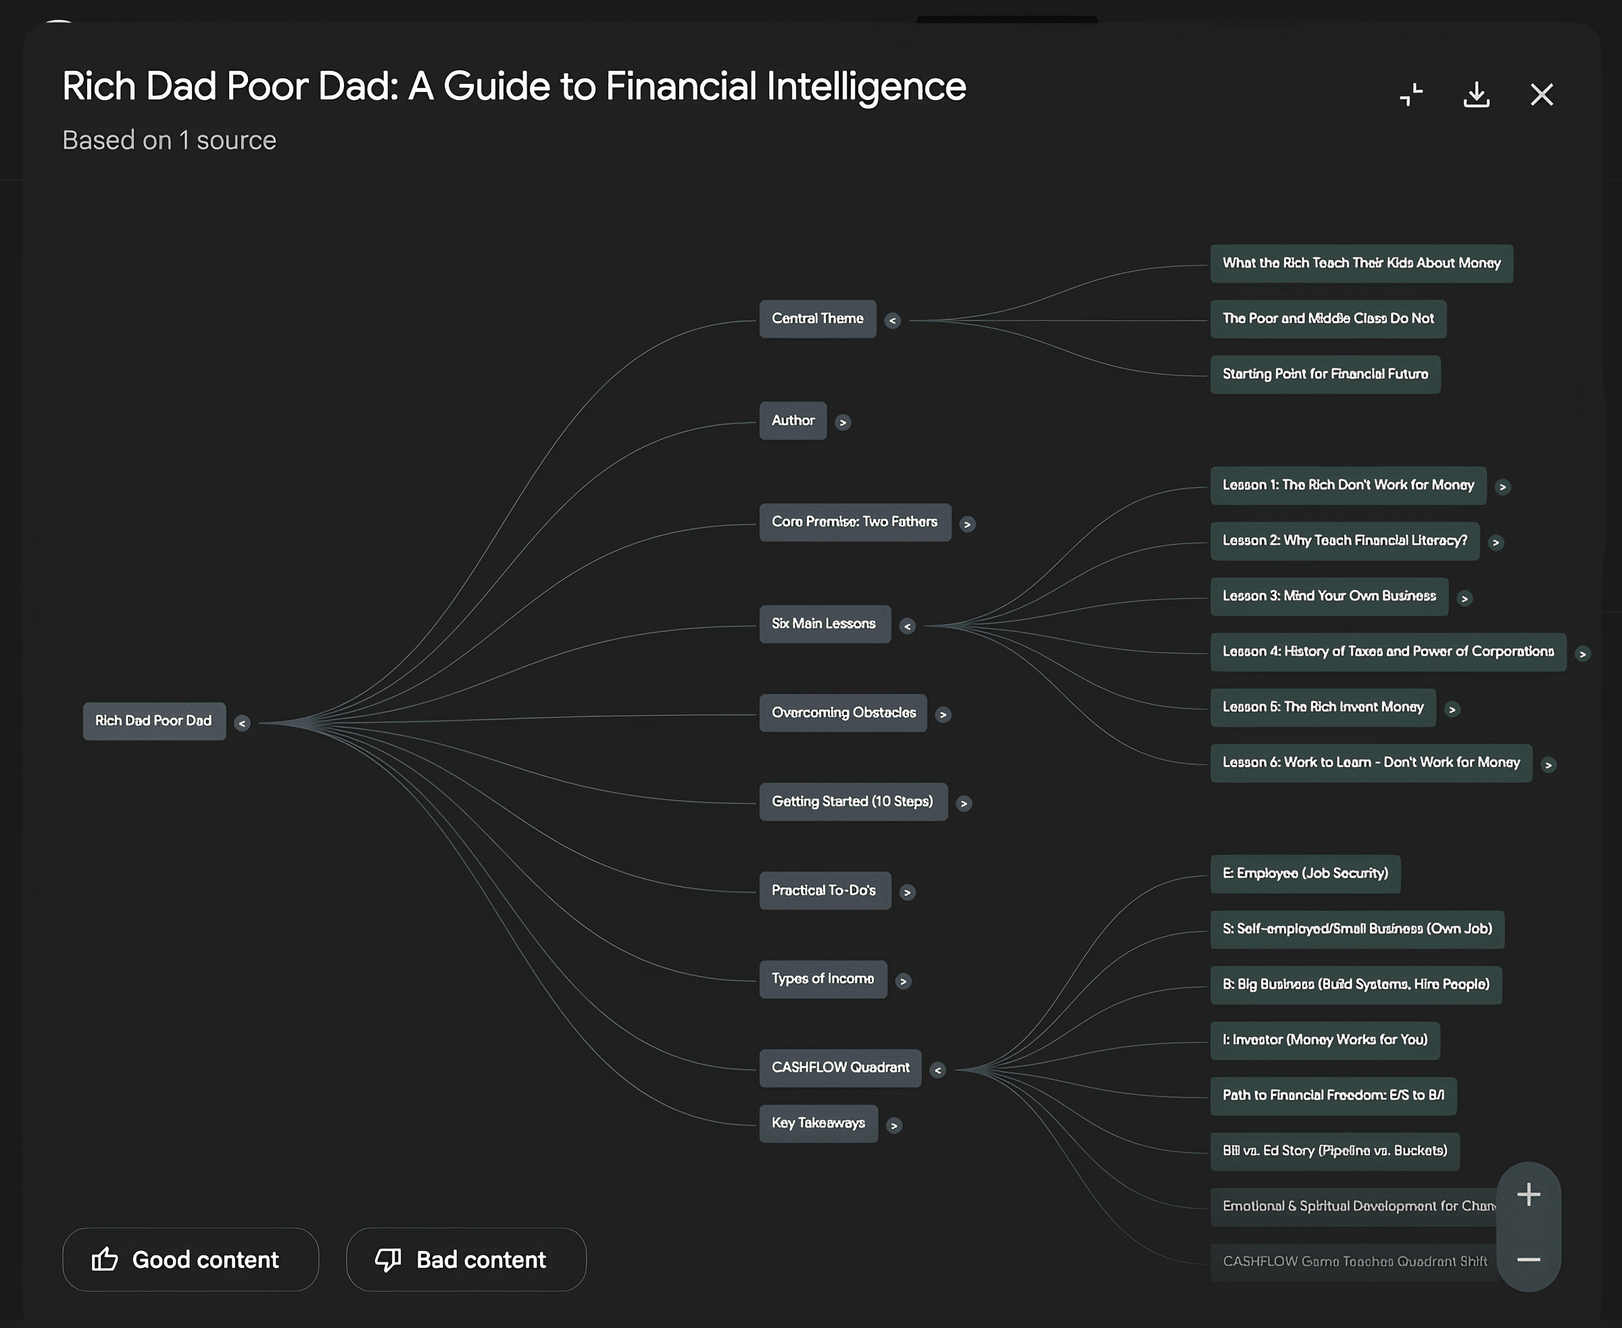Screen dimensions: 1622x1328
Task: Select the Author node label
Action: [x=793, y=420]
